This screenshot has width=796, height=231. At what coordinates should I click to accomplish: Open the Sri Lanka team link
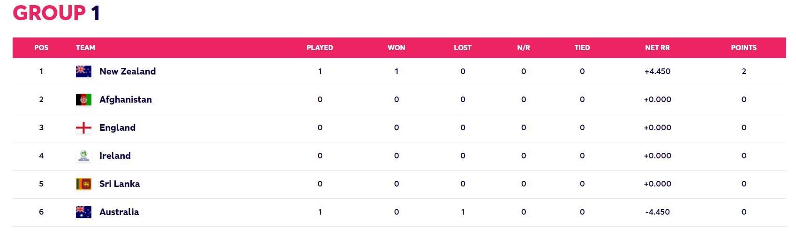click(x=120, y=184)
